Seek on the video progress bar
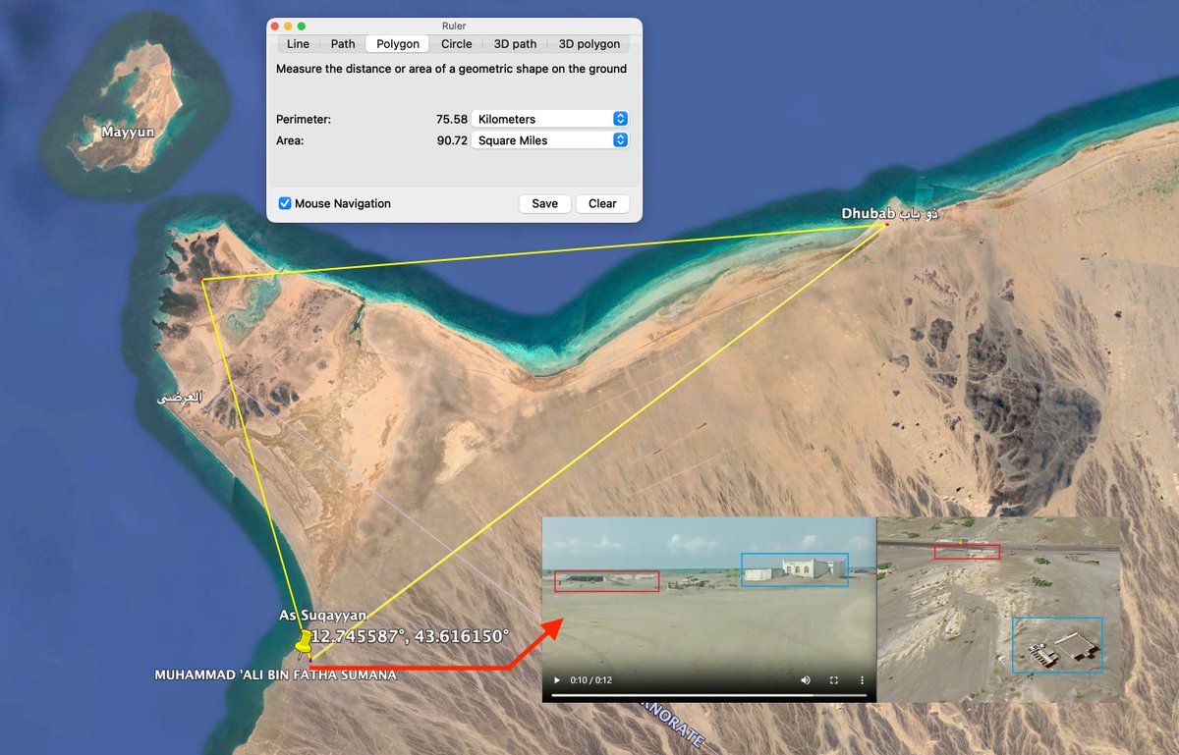 pos(708,695)
